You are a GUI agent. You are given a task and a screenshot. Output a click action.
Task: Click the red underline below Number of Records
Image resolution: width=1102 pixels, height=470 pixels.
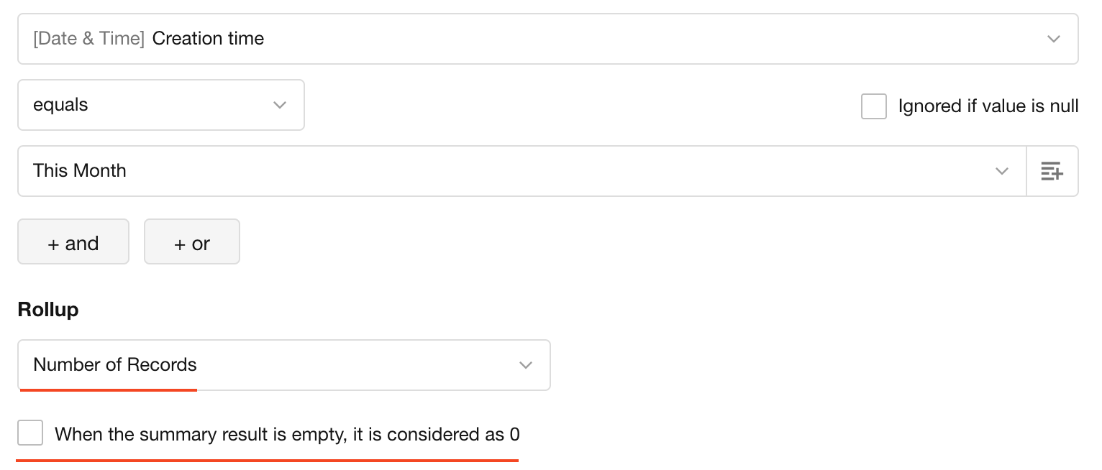108,390
